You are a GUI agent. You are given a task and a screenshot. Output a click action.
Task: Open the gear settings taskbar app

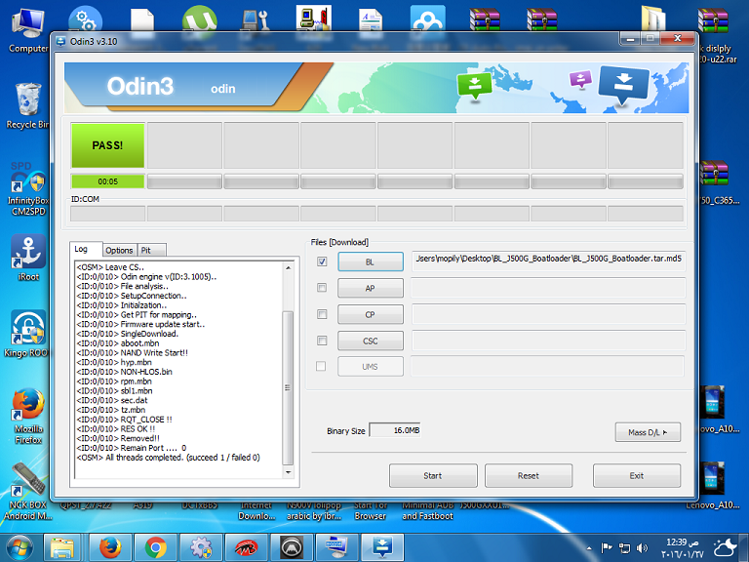click(201, 547)
